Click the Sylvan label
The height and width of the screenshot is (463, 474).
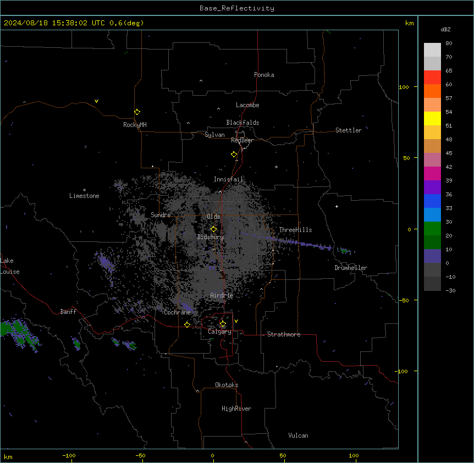click(214, 135)
